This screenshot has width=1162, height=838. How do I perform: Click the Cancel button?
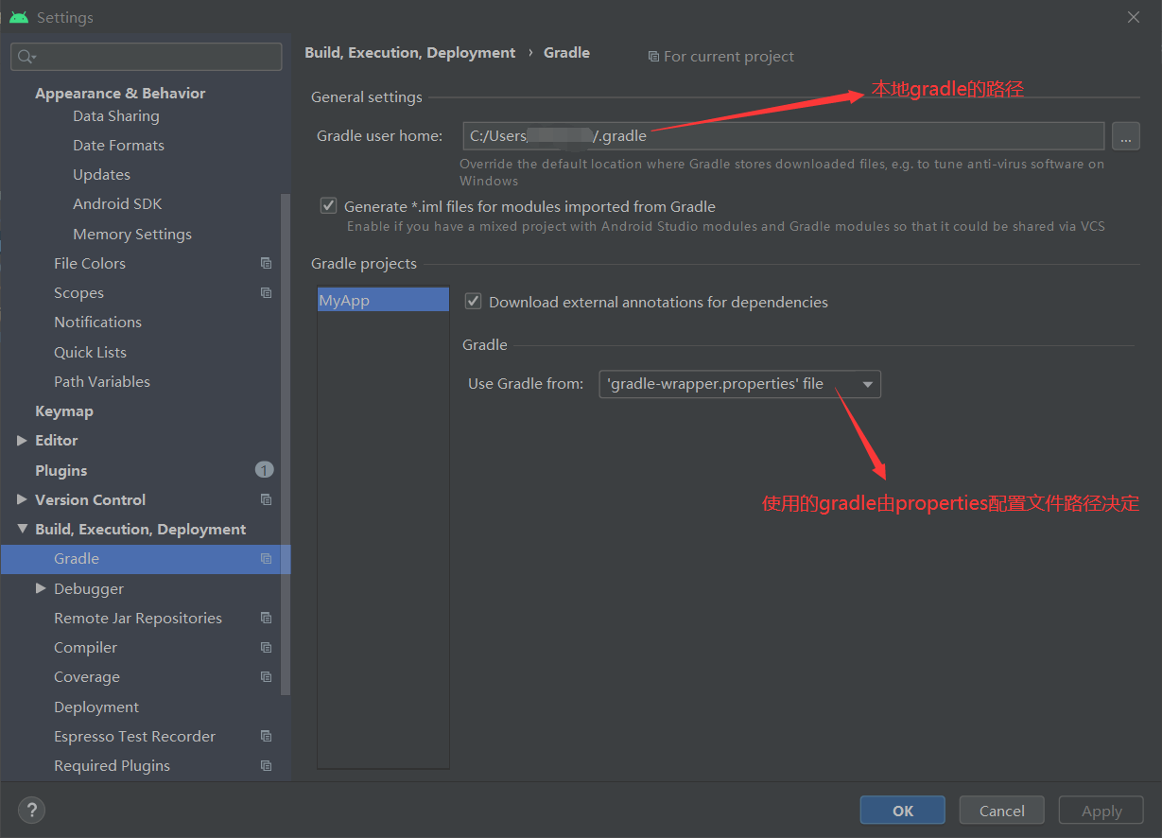1001,811
